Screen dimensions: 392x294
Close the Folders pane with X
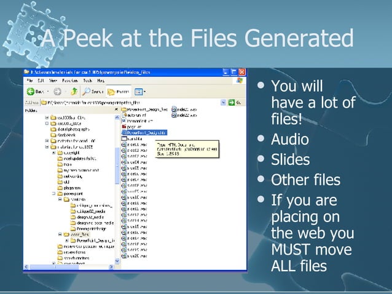click(116, 109)
